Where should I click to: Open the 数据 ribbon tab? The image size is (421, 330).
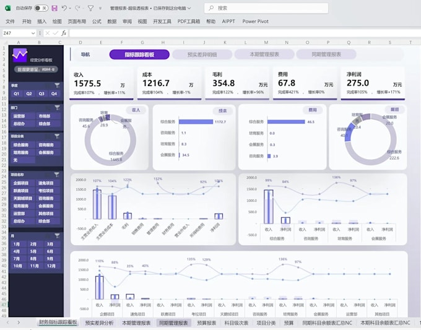[x=111, y=21]
